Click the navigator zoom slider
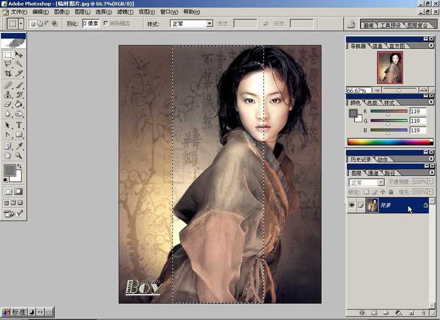Screen dimensions: 440x320 tap(399, 90)
